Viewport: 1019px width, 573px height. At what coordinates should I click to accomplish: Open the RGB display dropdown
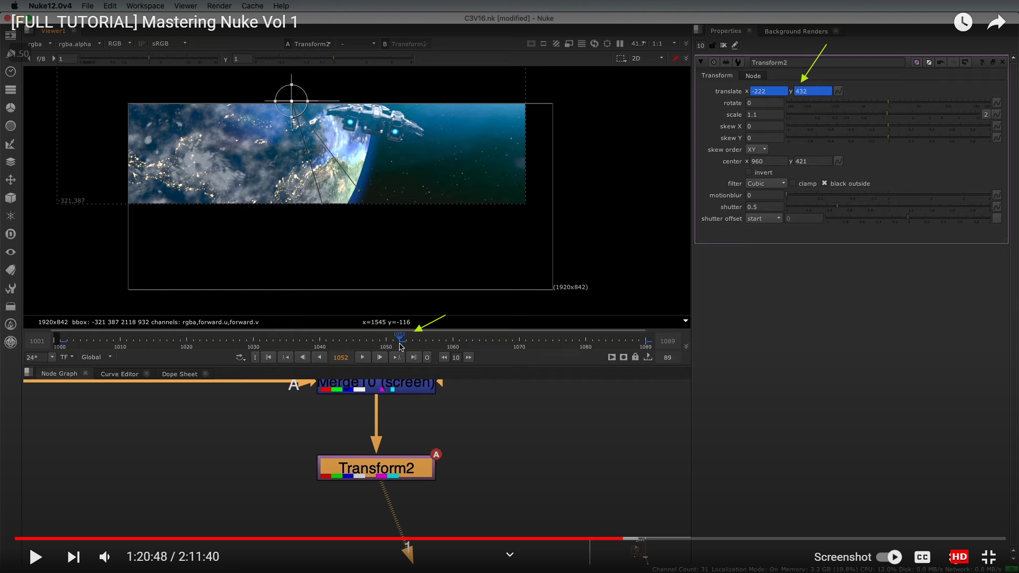point(119,44)
